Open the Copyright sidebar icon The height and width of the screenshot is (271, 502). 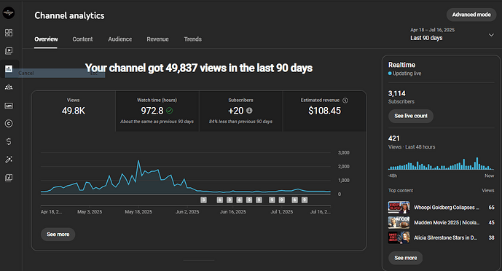click(x=9, y=124)
